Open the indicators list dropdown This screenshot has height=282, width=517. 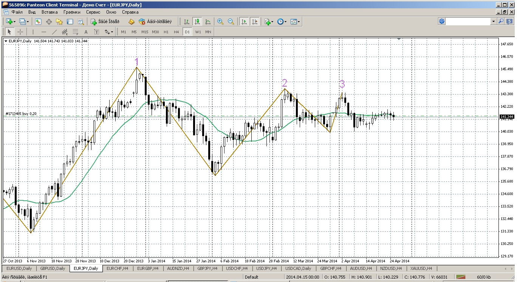click(x=269, y=22)
